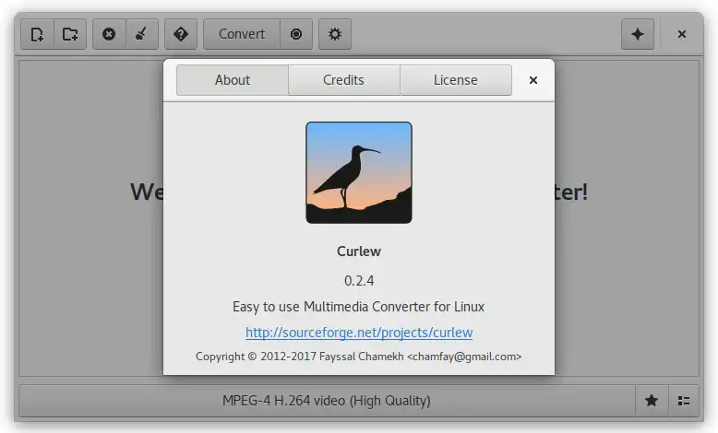This screenshot has height=433, width=718.
Task: Stop conversion using the circle stop icon
Action: (296, 34)
